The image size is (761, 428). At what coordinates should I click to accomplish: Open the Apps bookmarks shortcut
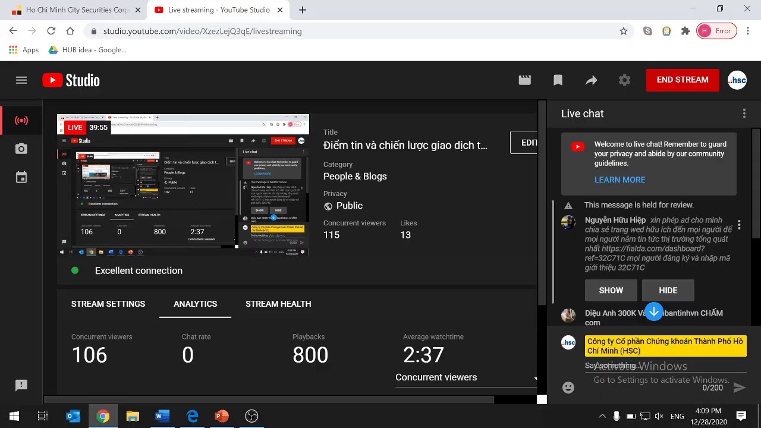pyautogui.click(x=24, y=50)
